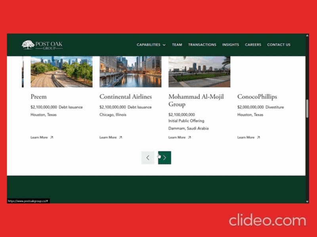Viewport: 317px width, 237px height.
Task: Visit the Careers page
Action: click(253, 45)
